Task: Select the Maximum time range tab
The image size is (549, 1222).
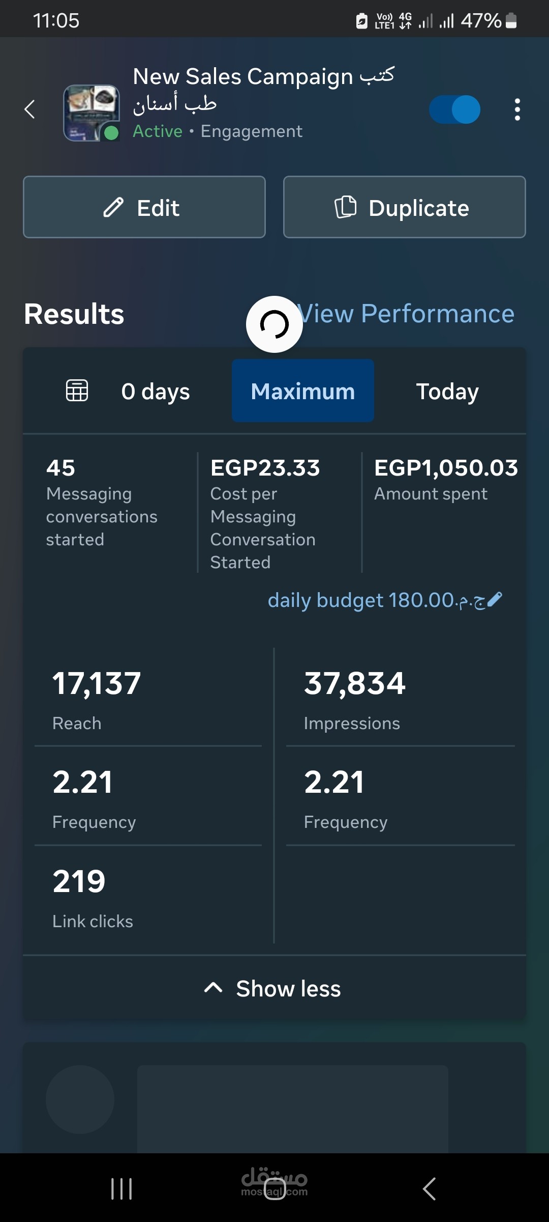Action: coord(303,391)
